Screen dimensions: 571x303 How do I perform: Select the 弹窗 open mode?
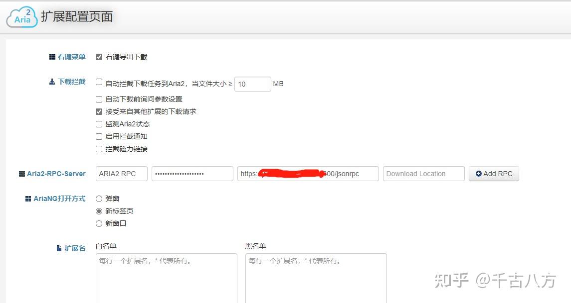pos(98,198)
